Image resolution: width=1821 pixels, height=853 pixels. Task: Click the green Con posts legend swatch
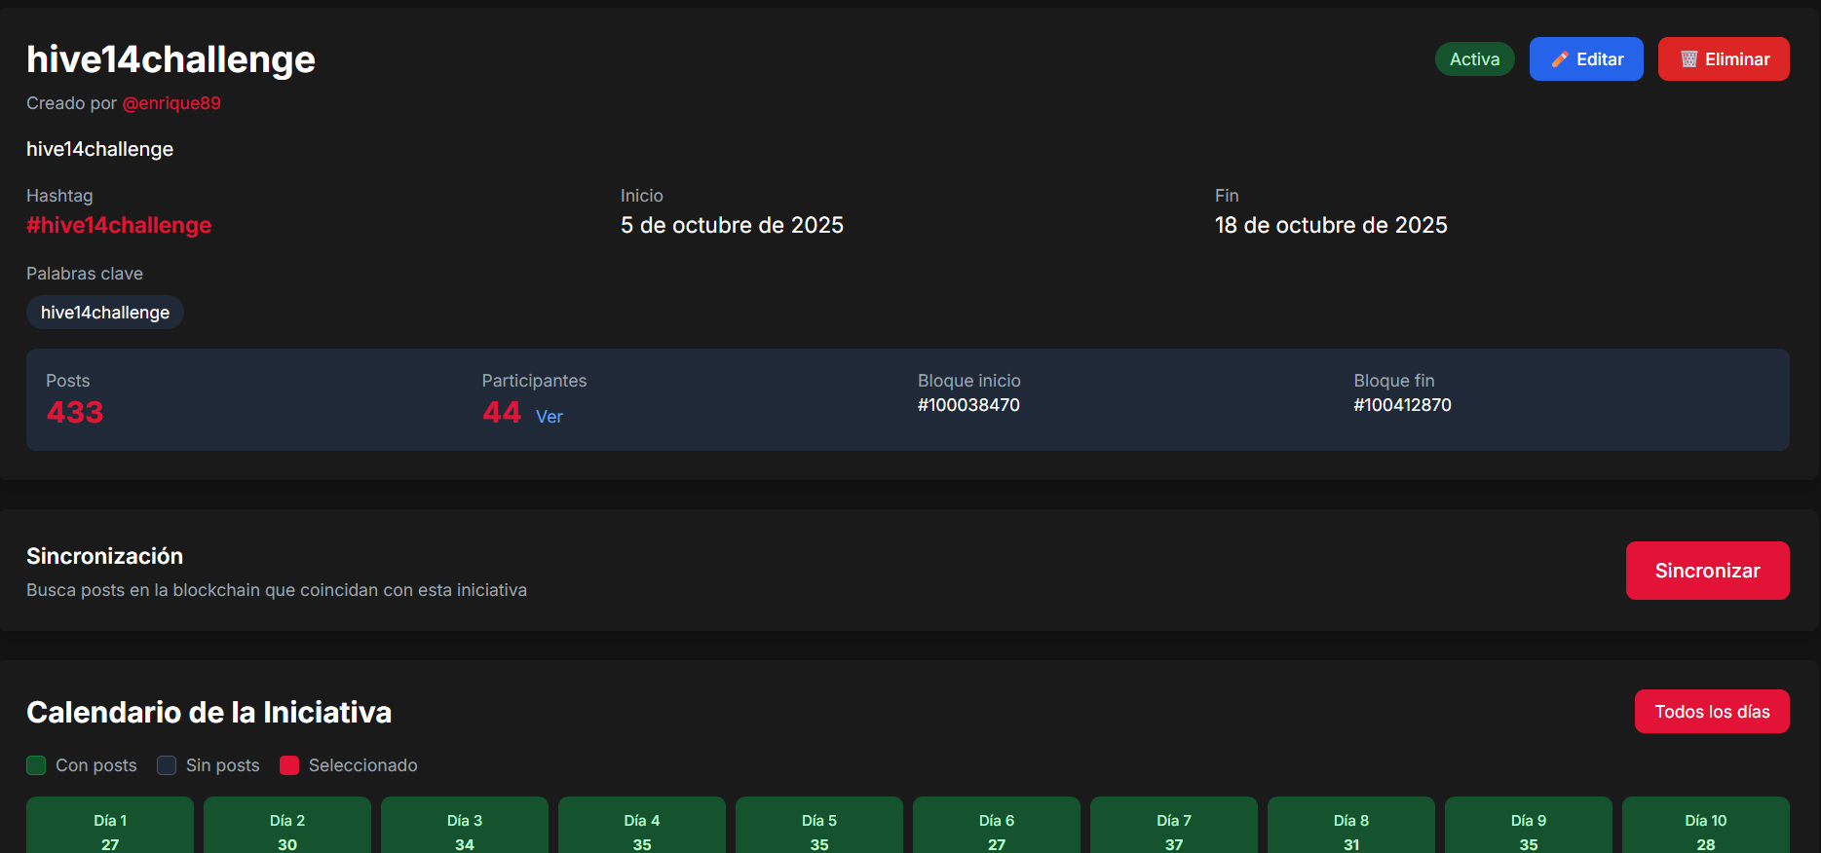[36, 765]
